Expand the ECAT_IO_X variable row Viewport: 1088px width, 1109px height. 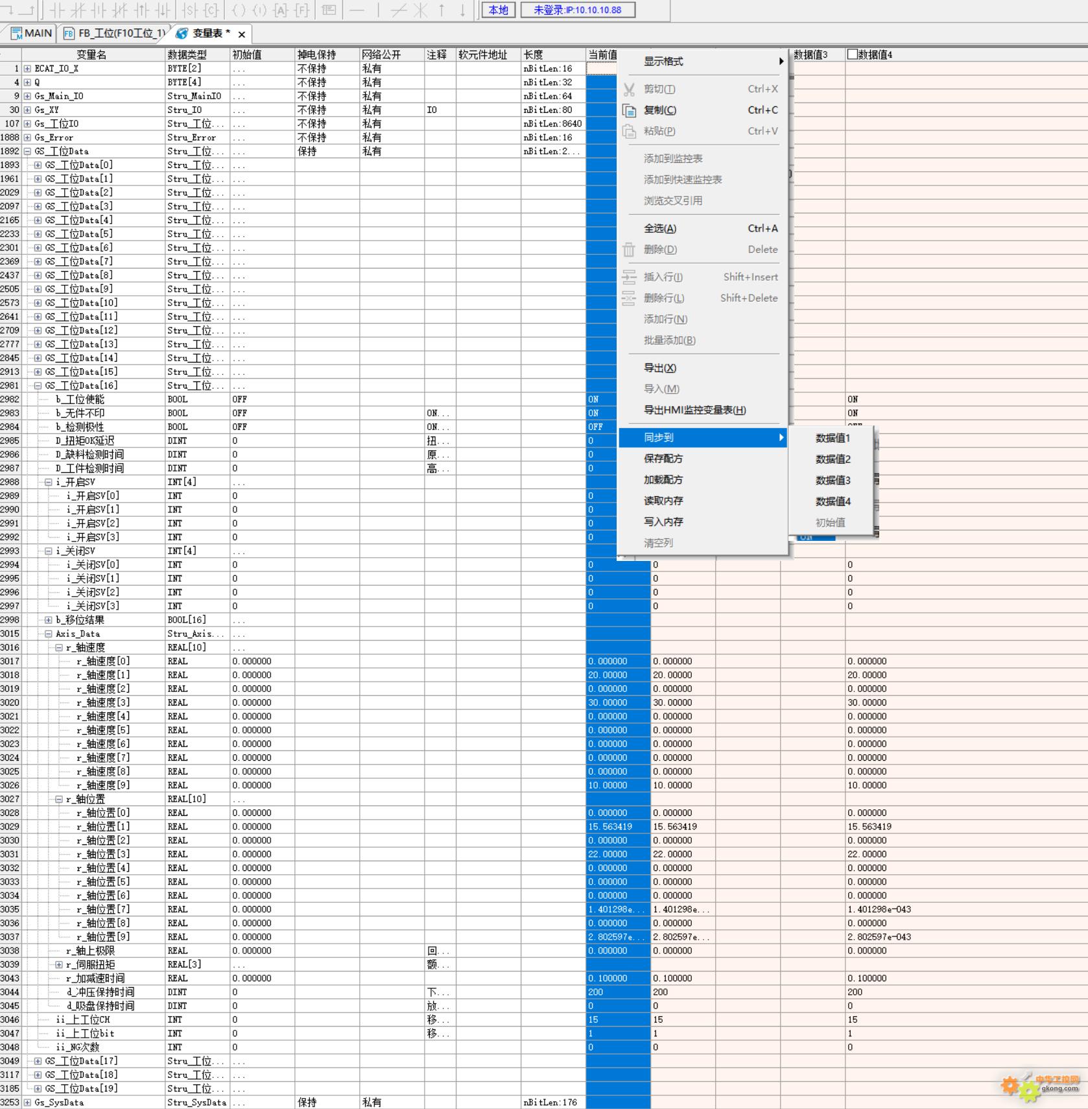27,68
